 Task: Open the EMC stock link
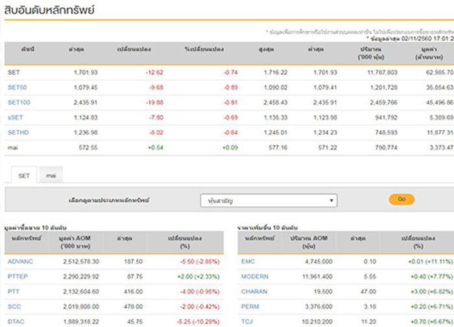pyautogui.click(x=248, y=261)
